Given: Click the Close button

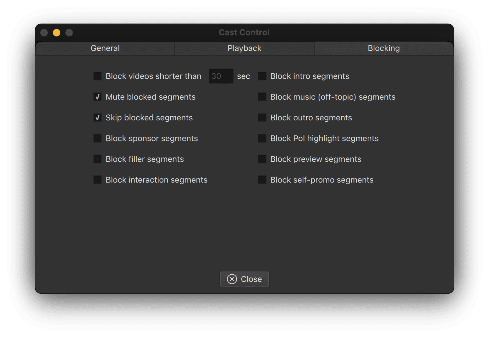Looking at the screenshot, I should (245, 279).
